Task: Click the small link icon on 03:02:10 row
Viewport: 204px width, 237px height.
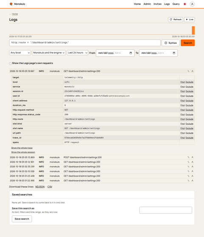Action: point(188,172)
